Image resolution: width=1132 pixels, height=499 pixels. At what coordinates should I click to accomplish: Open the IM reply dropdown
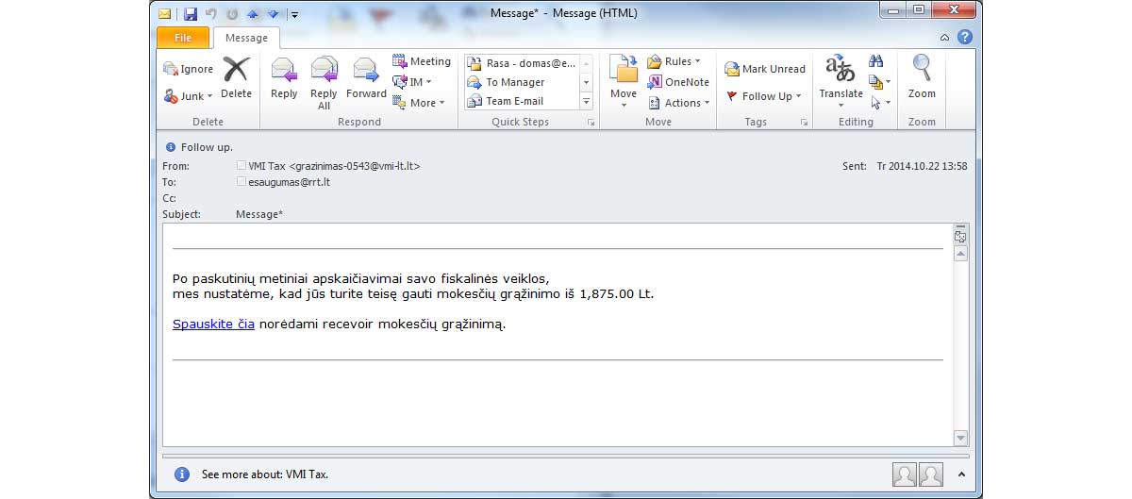click(x=412, y=82)
